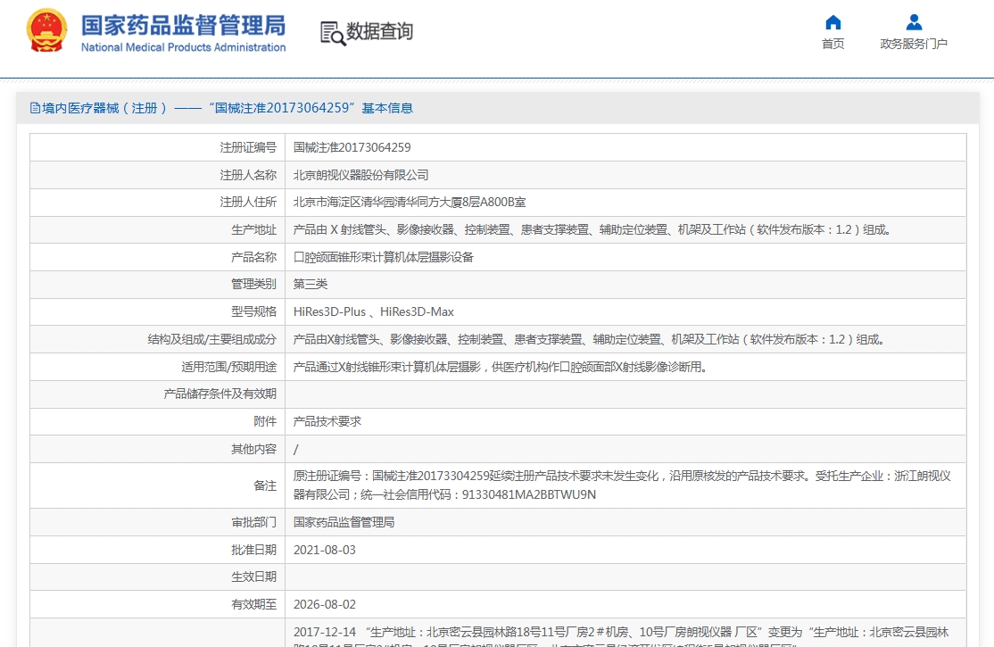Click the 审批部门 label cell
This screenshot has height=647, width=994.
157,522
